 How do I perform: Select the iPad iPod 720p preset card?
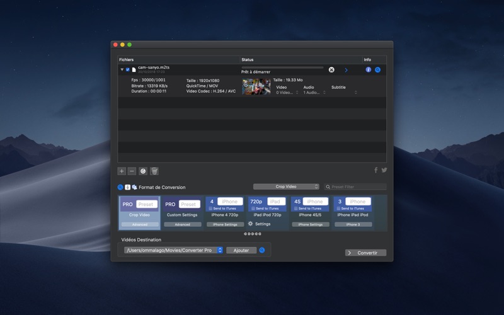click(x=267, y=213)
